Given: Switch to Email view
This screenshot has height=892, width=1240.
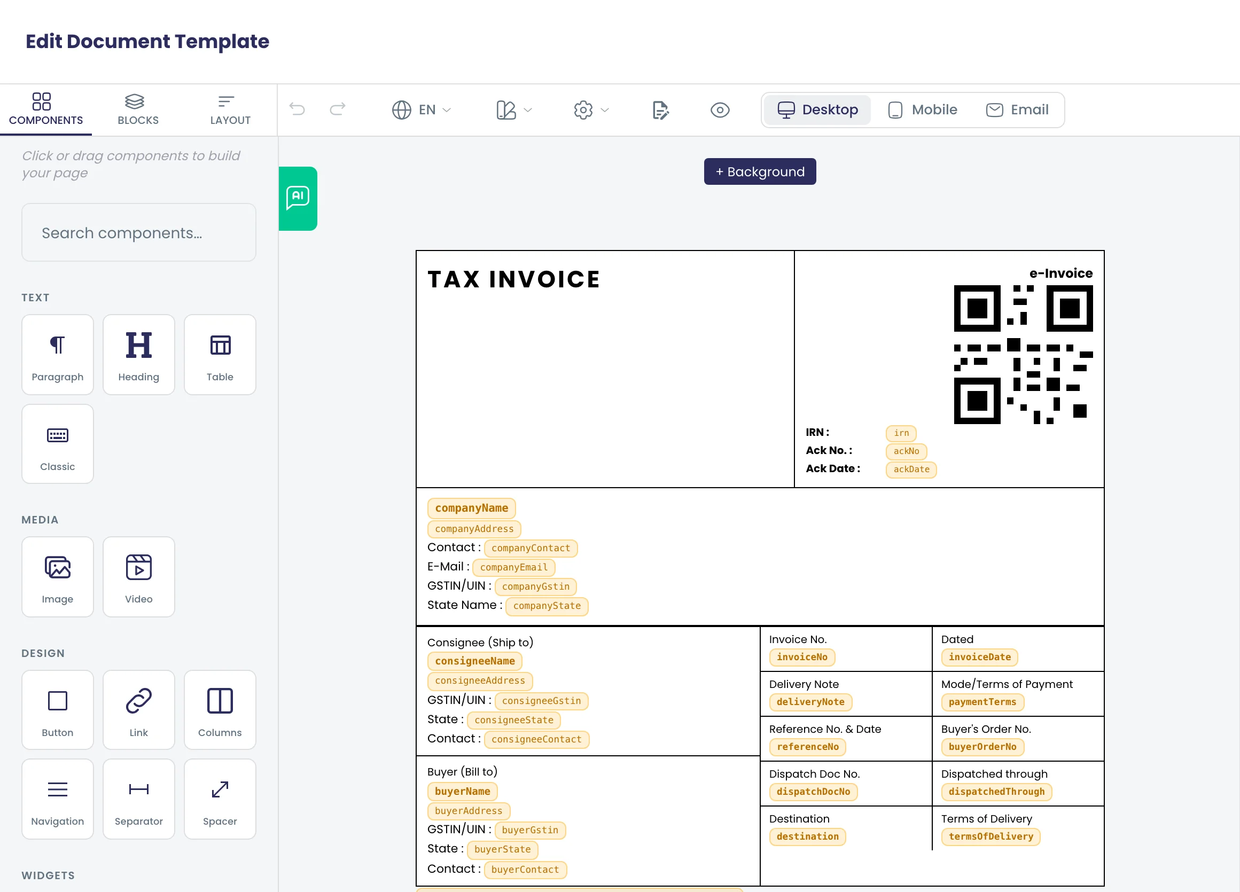Looking at the screenshot, I should (x=1017, y=110).
